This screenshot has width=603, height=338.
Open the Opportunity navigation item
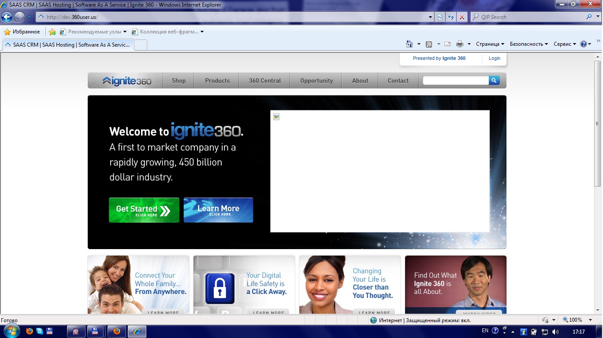316,81
